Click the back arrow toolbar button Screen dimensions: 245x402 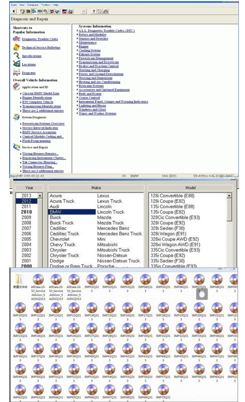point(13,11)
